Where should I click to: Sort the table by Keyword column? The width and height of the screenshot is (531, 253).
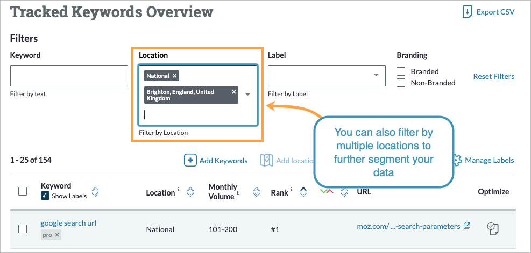[x=95, y=192]
